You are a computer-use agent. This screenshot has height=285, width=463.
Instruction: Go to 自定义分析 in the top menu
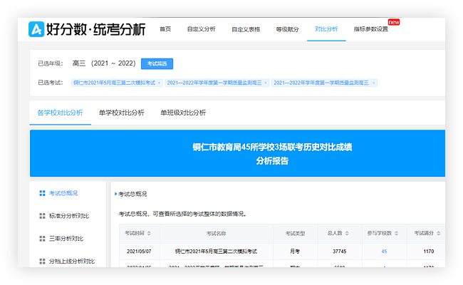pyautogui.click(x=201, y=29)
